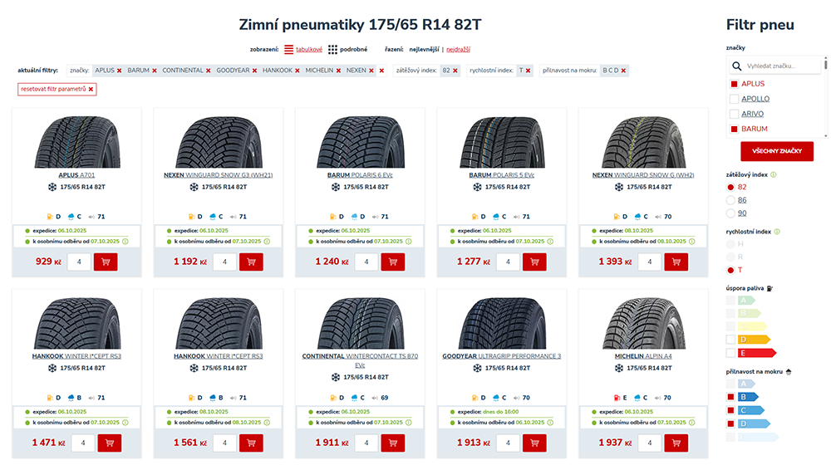Check the APOLLO brand checkbox
Image resolution: width=831 pixels, height=465 pixels.
734,99
